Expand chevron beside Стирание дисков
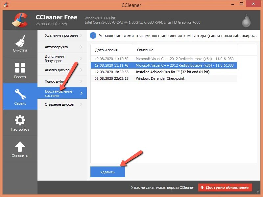Image resolution: width=263 pixels, height=197 pixels. (81, 104)
